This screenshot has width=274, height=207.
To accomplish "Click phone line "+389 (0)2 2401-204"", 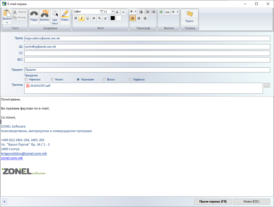I will [x=15, y=140].
